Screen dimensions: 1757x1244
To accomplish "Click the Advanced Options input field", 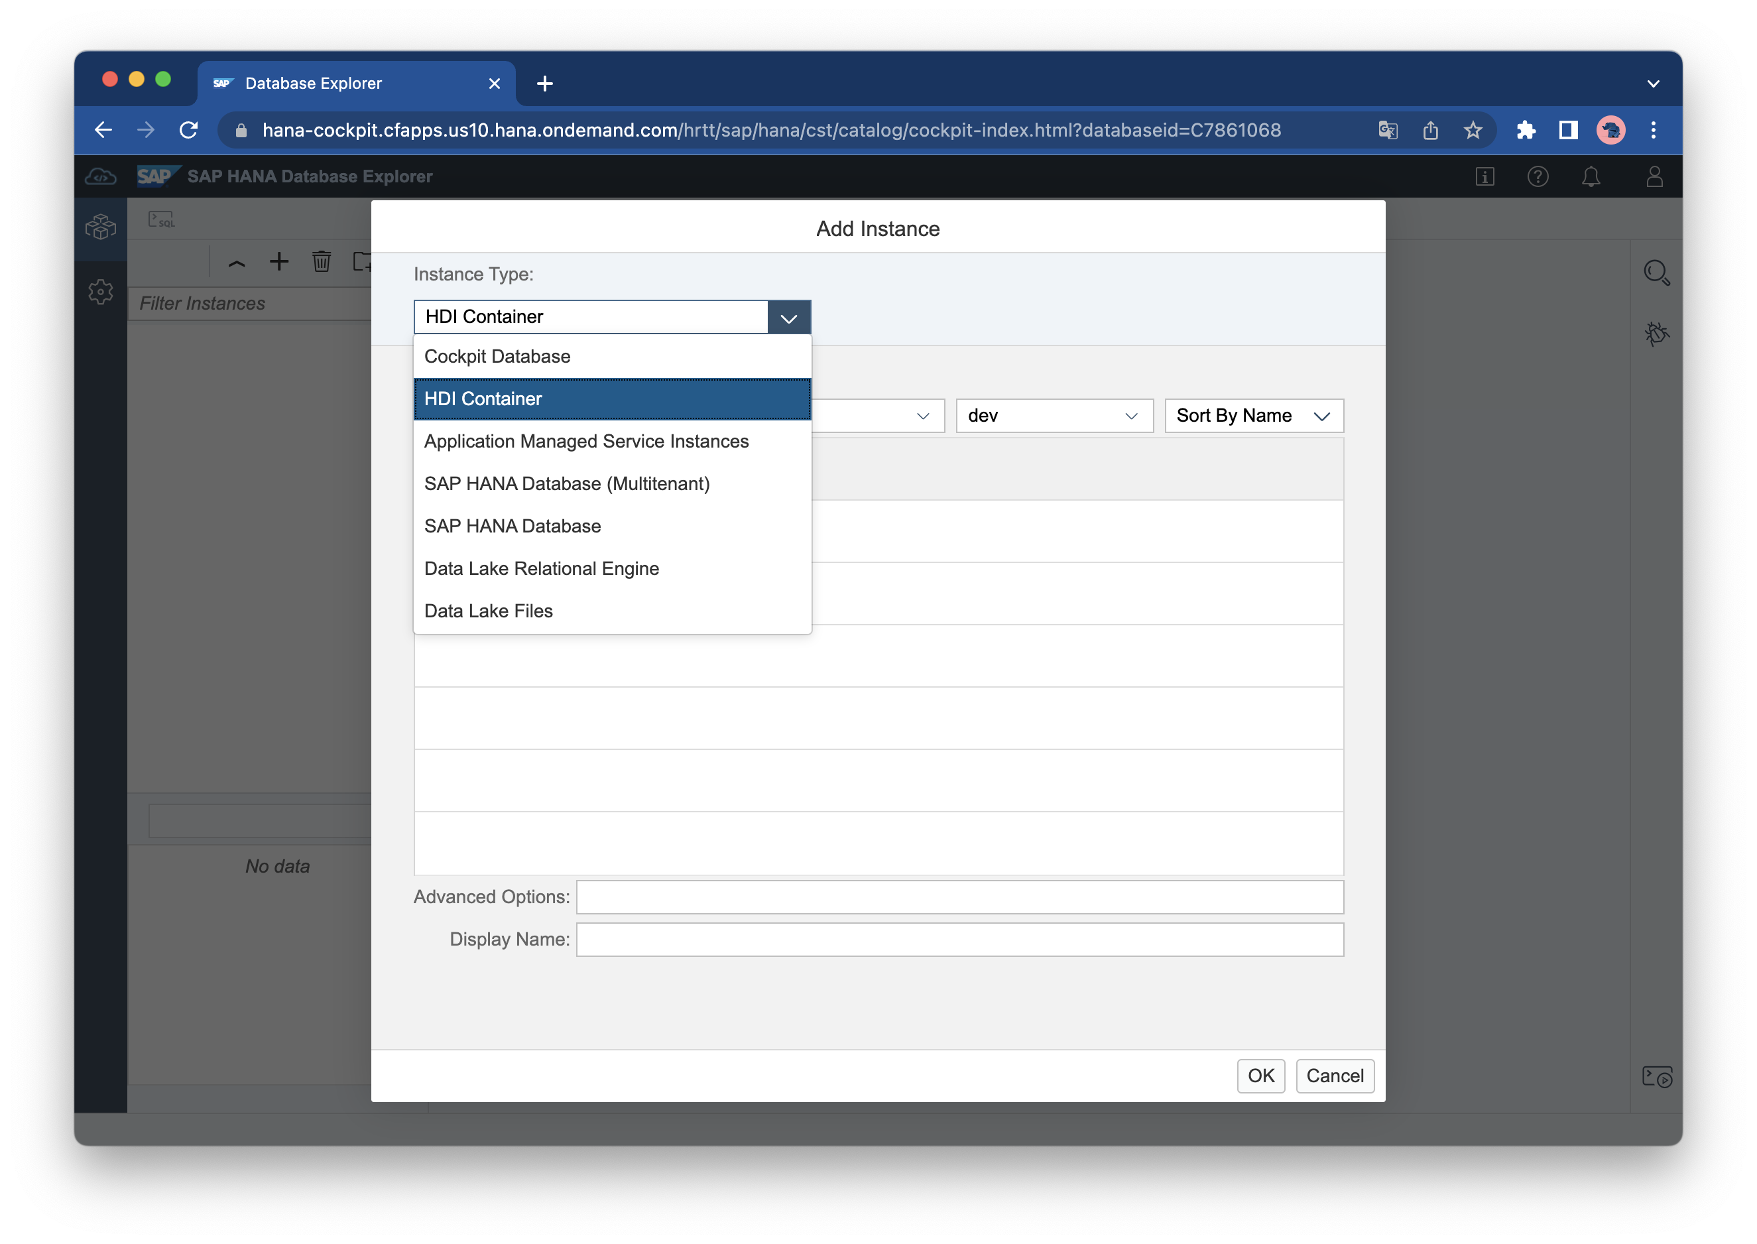I will point(959,897).
